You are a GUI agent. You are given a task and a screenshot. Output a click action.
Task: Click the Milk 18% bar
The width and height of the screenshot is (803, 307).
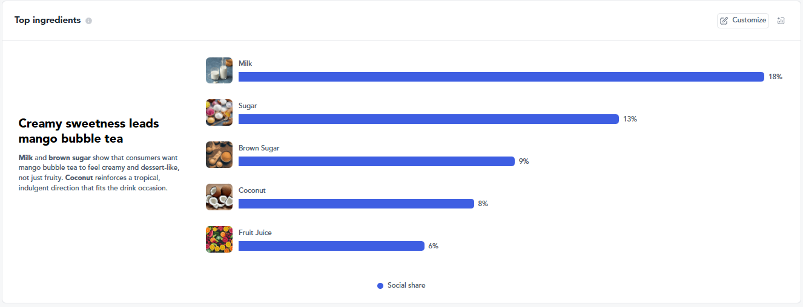point(501,77)
